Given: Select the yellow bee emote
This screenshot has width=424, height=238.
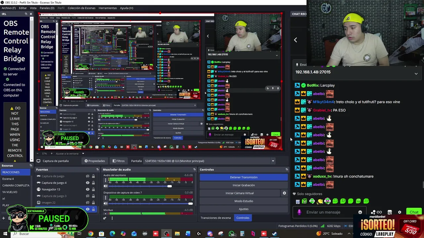Looking at the screenshot, I should click(320, 201).
